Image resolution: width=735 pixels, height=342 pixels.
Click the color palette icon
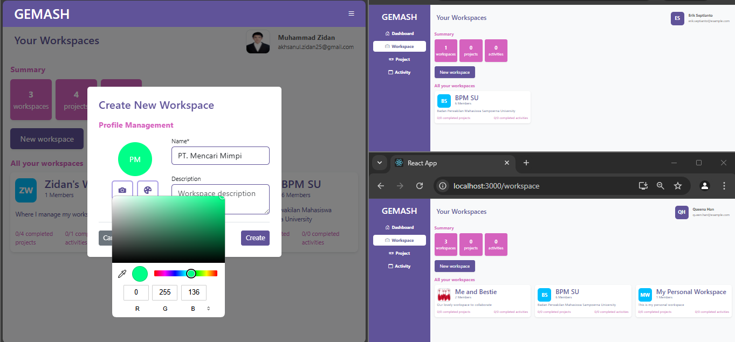pyautogui.click(x=148, y=190)
